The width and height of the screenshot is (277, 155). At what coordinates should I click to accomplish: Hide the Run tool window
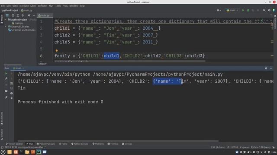(271, 68)
